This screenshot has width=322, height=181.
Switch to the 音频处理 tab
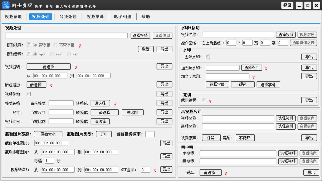tap(67, 17)
